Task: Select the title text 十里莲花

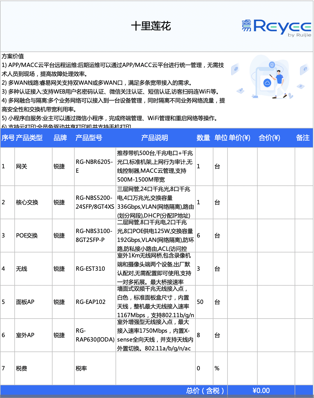Action: pos(151,26)
